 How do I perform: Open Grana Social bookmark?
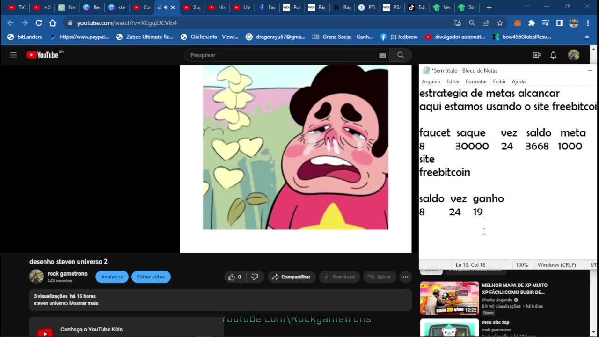(343, 37)
